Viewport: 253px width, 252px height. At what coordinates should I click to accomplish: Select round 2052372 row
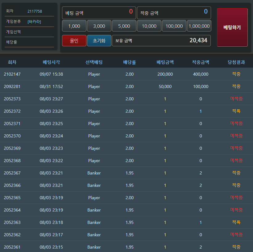(x=126, y=111)
